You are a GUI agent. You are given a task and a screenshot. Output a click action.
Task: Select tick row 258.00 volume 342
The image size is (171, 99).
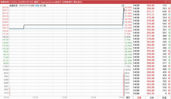pos(152,54)
